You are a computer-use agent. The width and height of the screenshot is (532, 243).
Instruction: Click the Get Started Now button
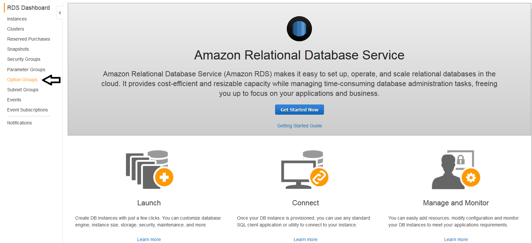[300, 110]
